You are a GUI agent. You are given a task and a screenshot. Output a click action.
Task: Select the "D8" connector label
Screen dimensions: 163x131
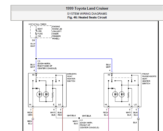(33, 40)
